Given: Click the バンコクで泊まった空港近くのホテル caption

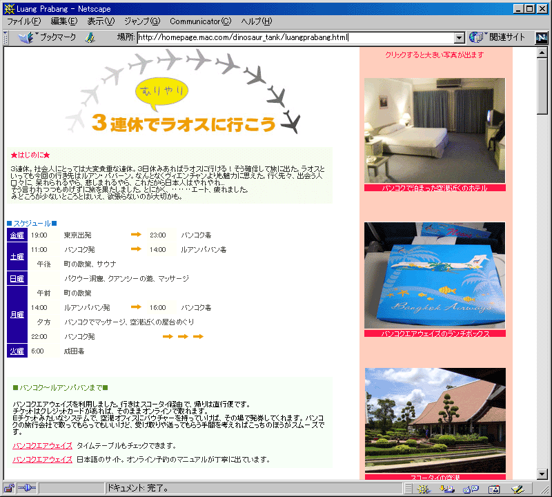Looking at the screenshot, I should point(435,188).
